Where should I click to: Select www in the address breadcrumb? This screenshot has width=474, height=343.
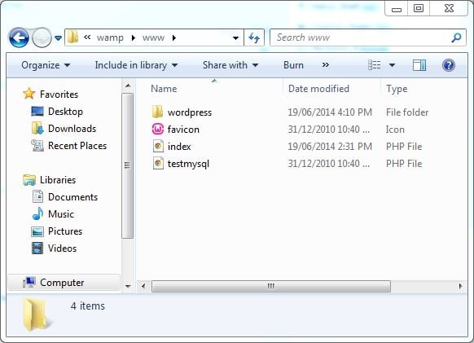[x=153, y=37]
